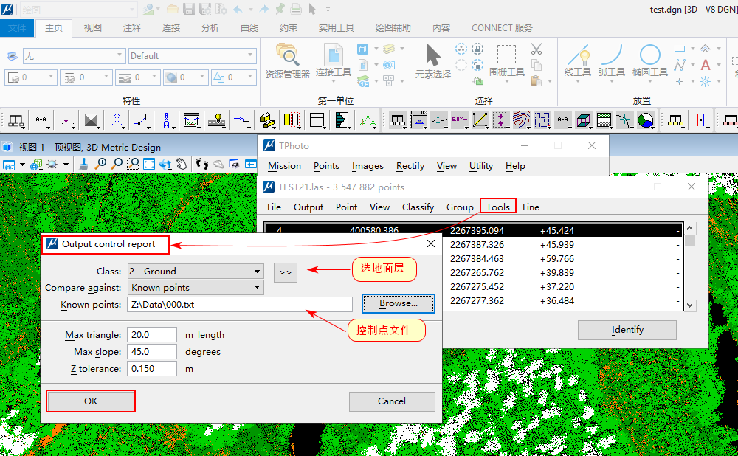Click the colored pie globe tool icon

tap(645, 120)
